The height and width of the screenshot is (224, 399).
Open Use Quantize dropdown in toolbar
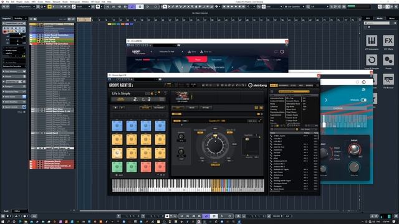pyautogui.click(x=294, y=7)
